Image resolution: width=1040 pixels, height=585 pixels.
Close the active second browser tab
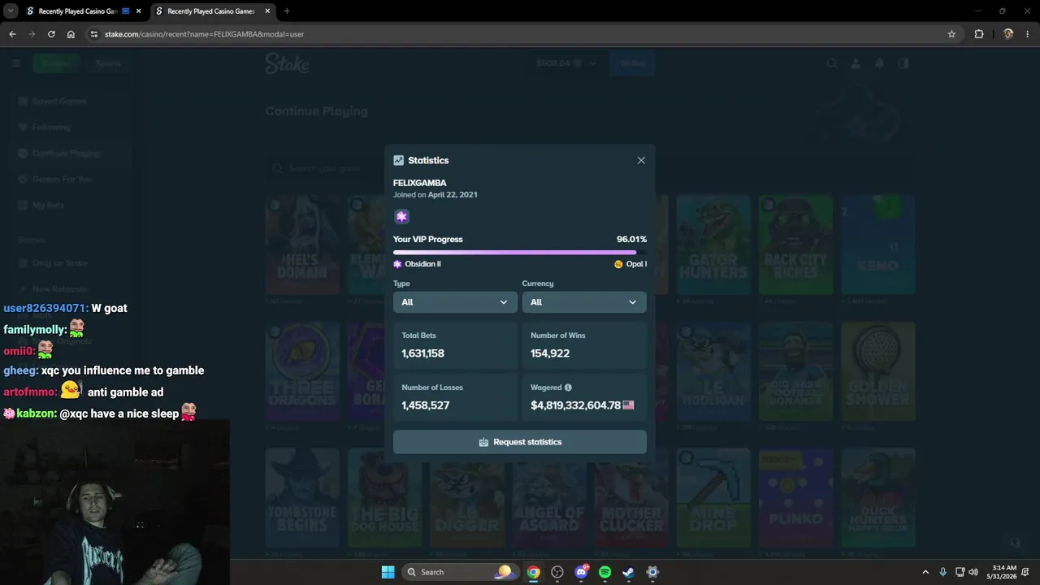266,11
